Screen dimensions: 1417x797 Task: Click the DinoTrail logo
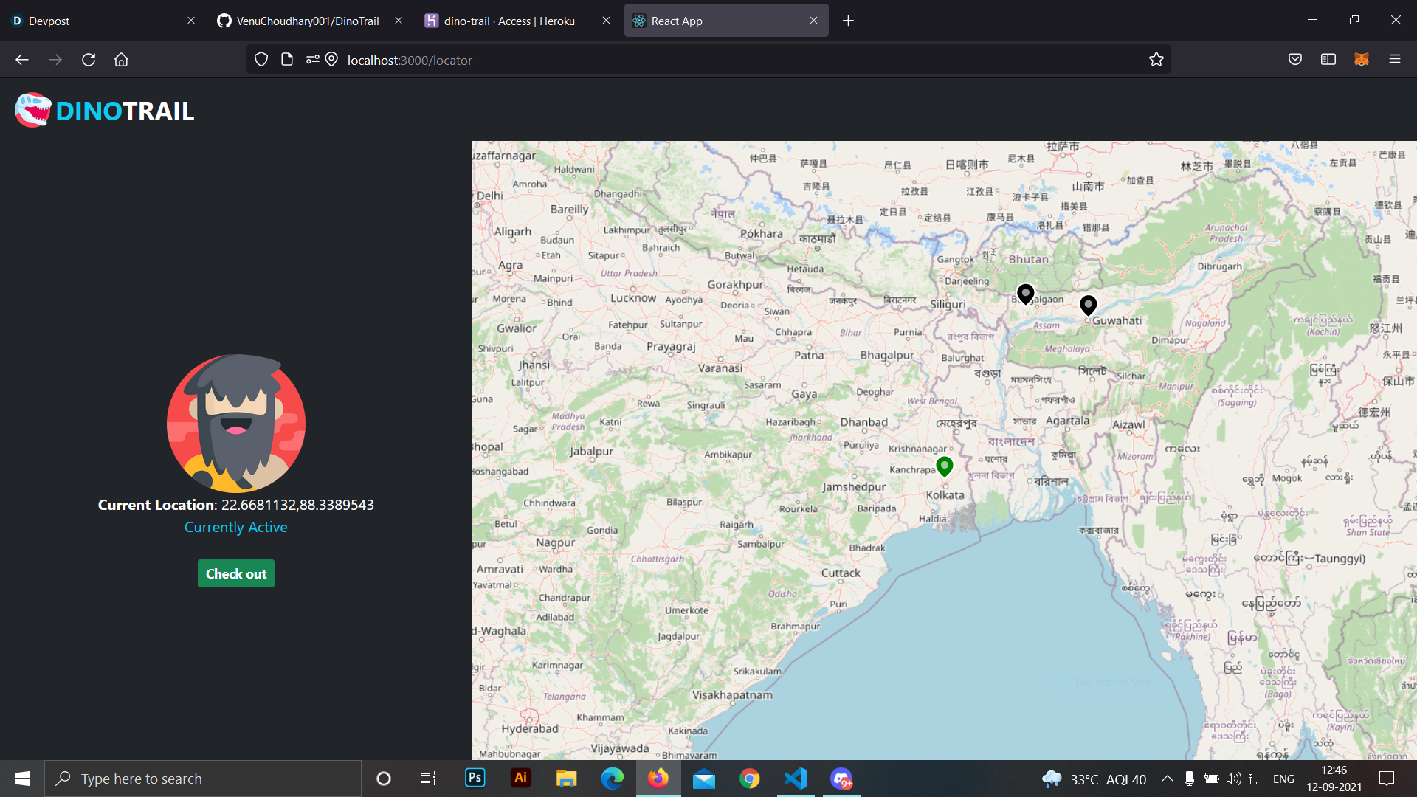click(x=105, y=111)
